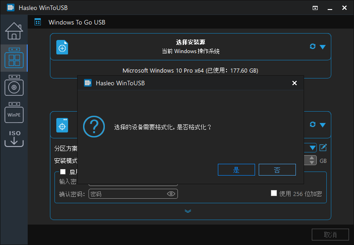Open the partition scheme dropdown

point(312,148)
